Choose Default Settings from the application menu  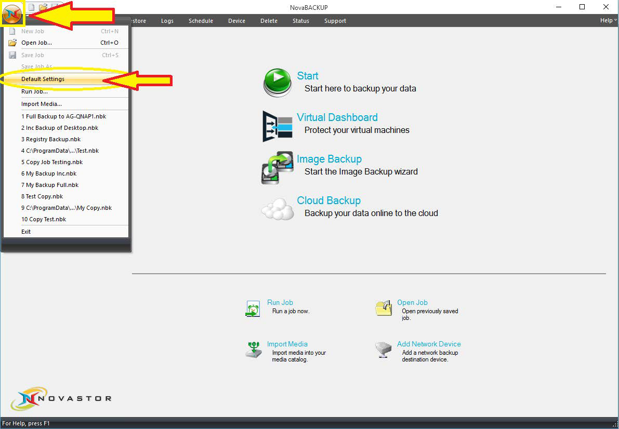pyautogui.click(x=66, y=79)
